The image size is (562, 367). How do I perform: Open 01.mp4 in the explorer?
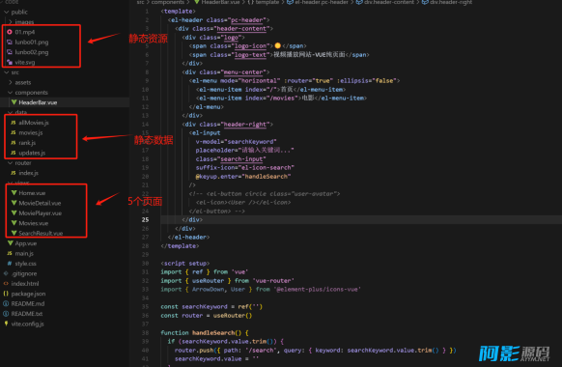25,32
